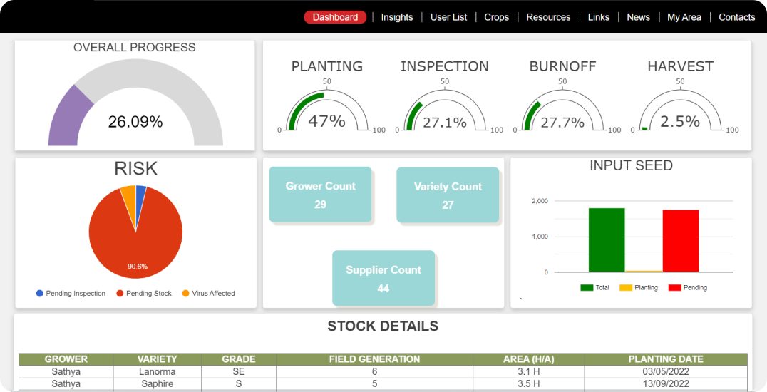Image resolution: width=767 pixels, height=392 pixels.
Task: Click the Planting gauge showing 47%
Action: (326, 113)
